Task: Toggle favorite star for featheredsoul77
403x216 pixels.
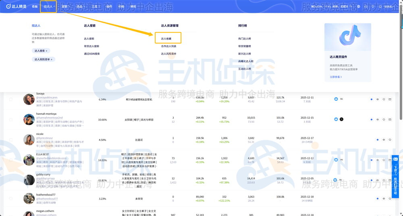Action: (x=378, y=198)
